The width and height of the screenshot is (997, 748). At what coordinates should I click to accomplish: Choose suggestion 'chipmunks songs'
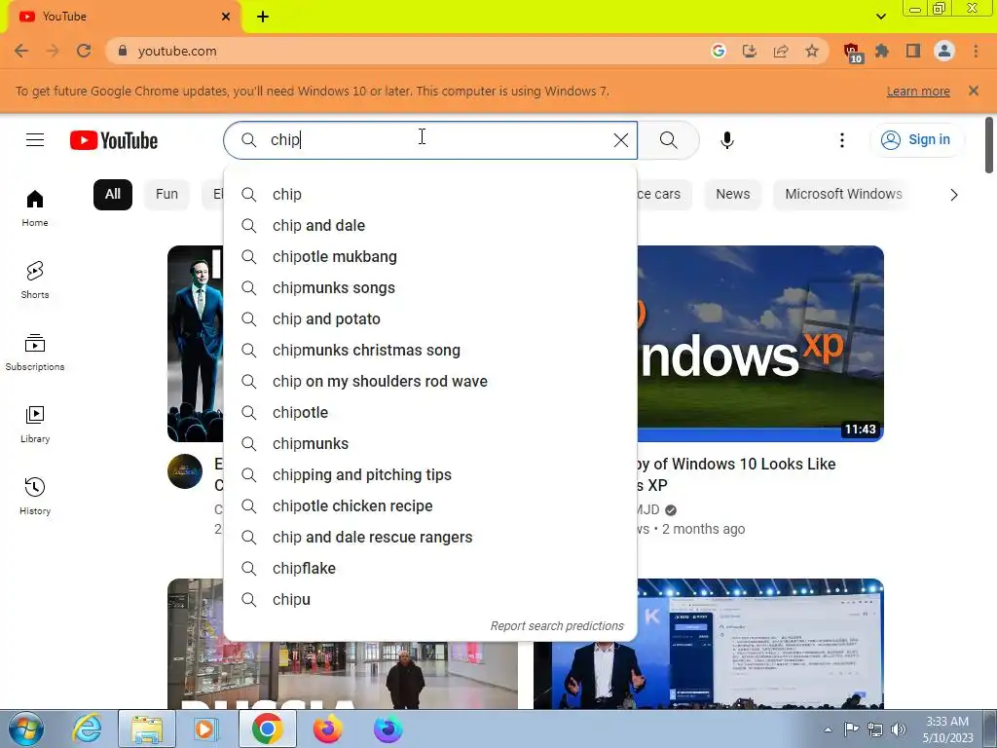[430, 287]
